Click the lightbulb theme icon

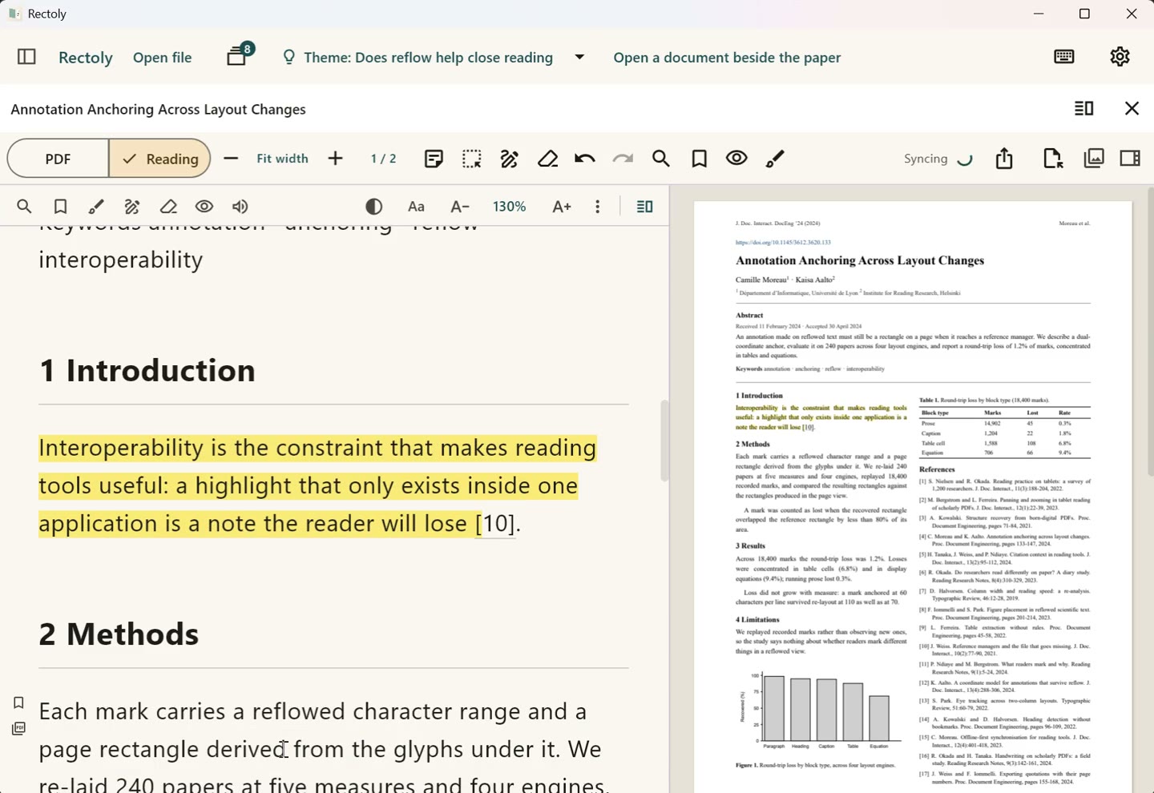pyautogui.click(x=288, y=57)
